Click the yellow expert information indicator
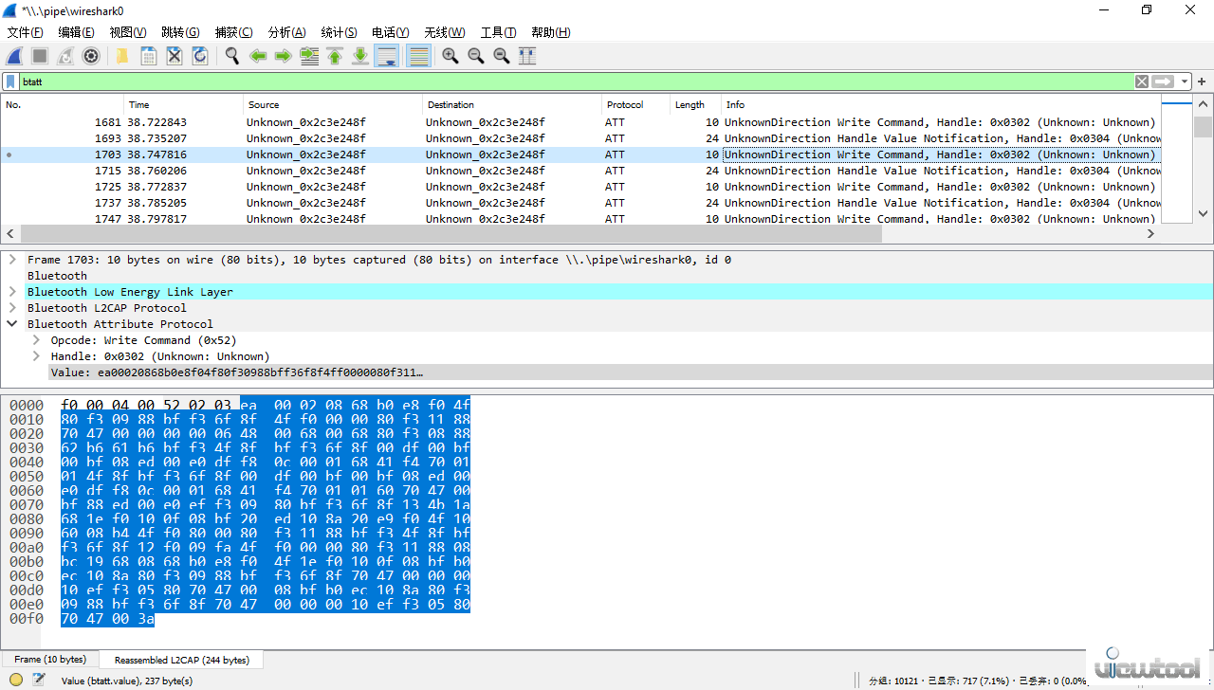This screenshot has height=690, width=1214. click(16, 680)
